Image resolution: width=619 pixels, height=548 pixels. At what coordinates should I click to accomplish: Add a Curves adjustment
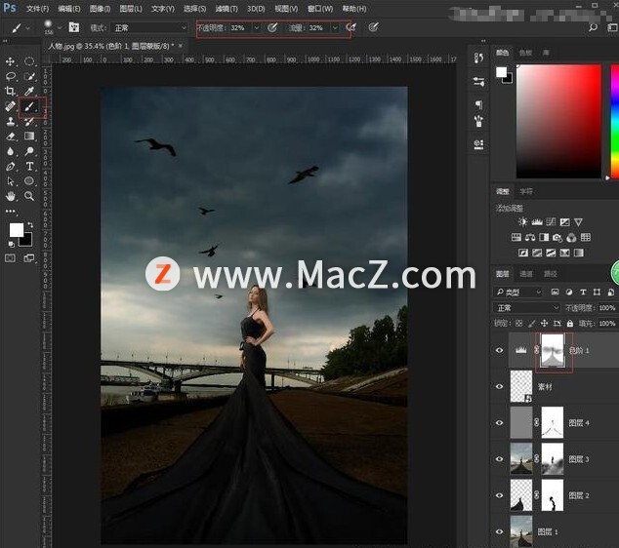551,222
